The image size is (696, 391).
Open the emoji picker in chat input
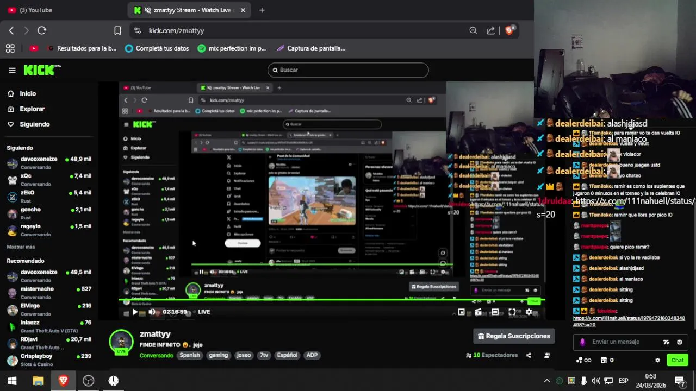point(679,342)
